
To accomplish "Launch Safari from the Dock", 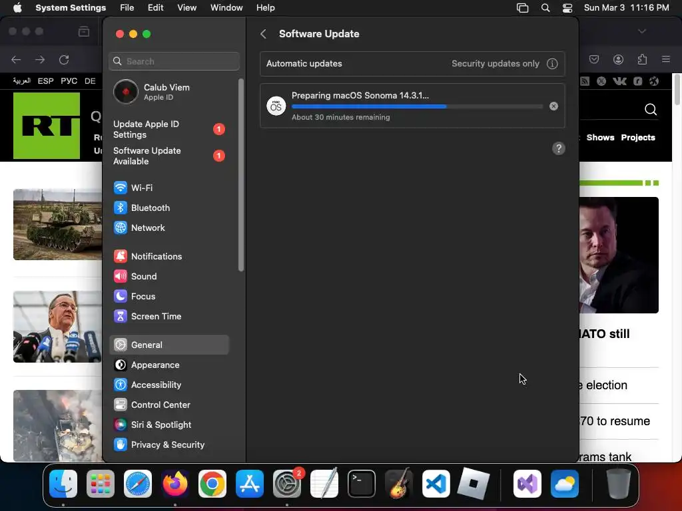I will 138,484.
